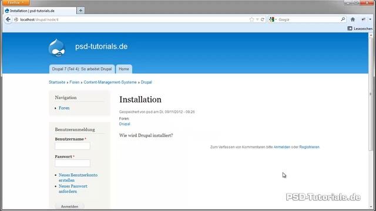
Task: Click inside the Google search field
Action: (308, 19)
